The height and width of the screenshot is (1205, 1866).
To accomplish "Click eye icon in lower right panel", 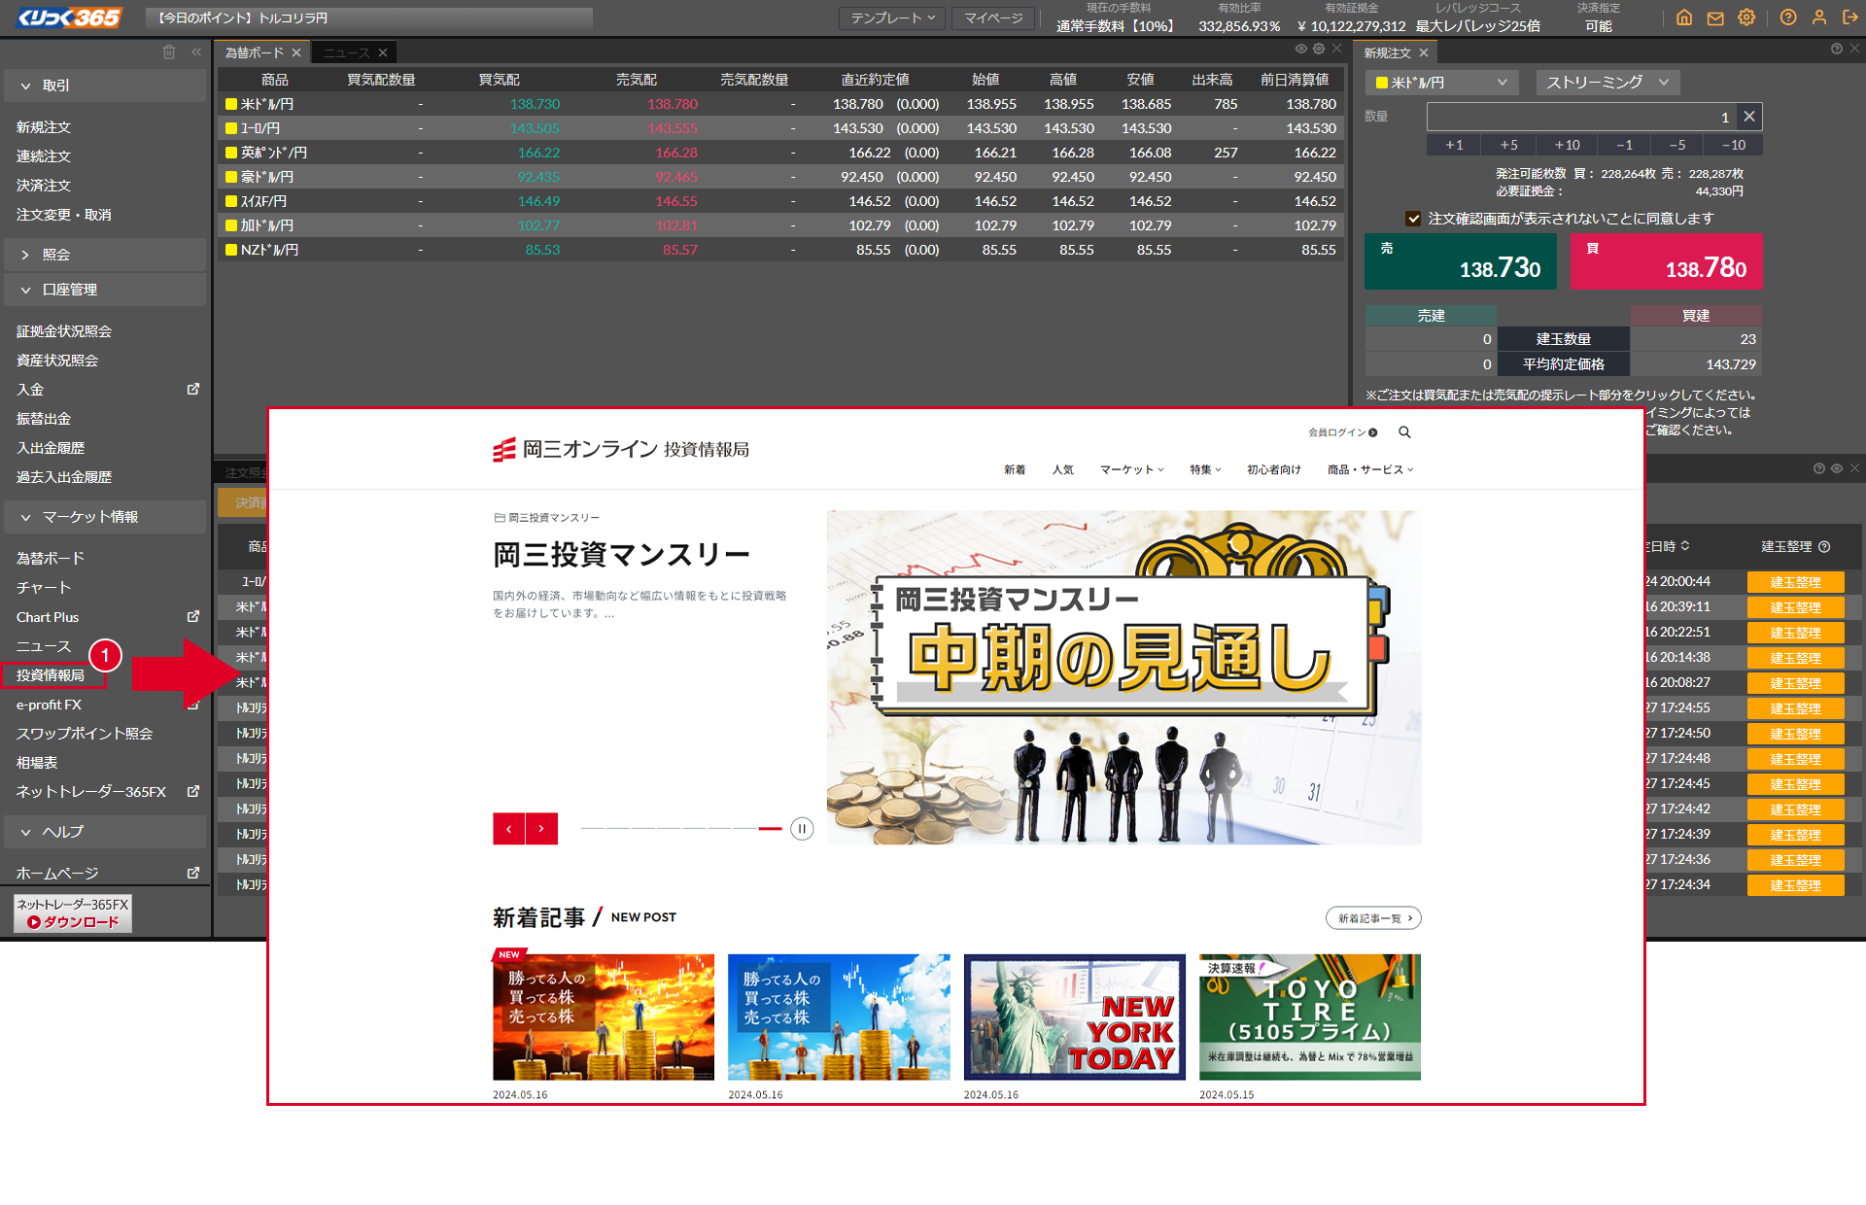I will (1837, 468).
